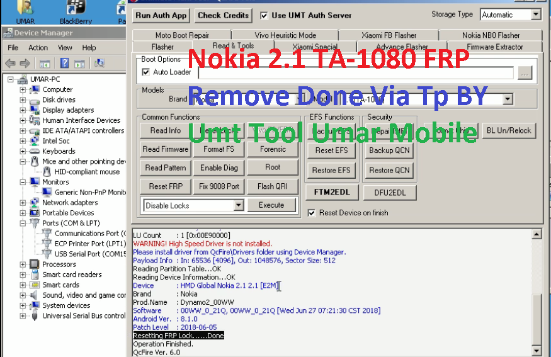Click the Forward arrow in Device Manager toolbar
551x357 pixels.
[25, 63]
